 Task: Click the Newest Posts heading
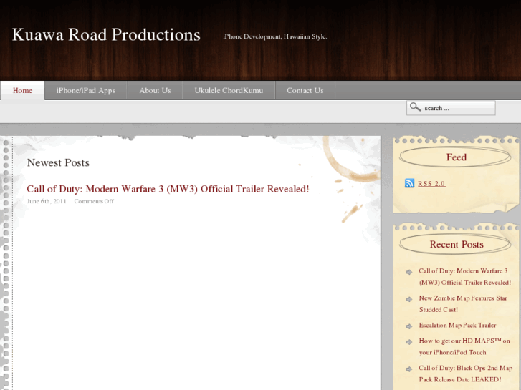tap(58, 162)
